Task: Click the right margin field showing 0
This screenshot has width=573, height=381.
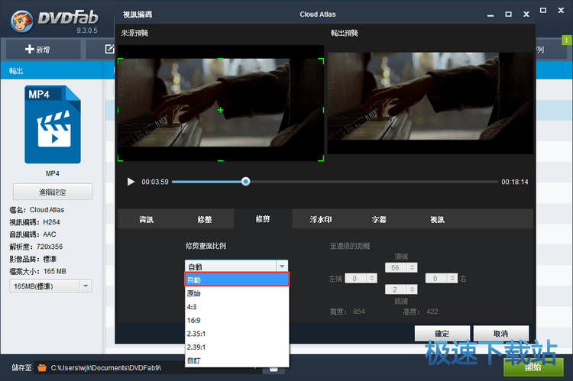Action: point(436,279)
